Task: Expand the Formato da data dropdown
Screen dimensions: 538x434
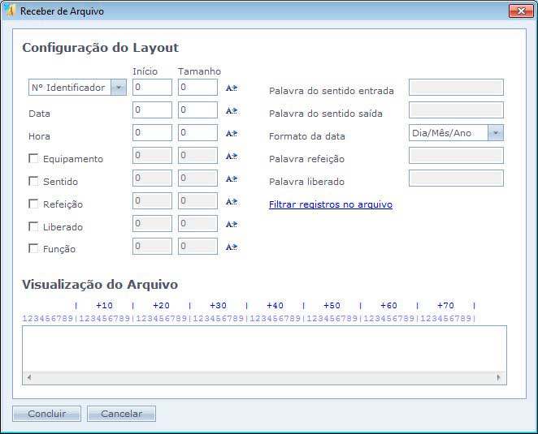Action: 496,133
